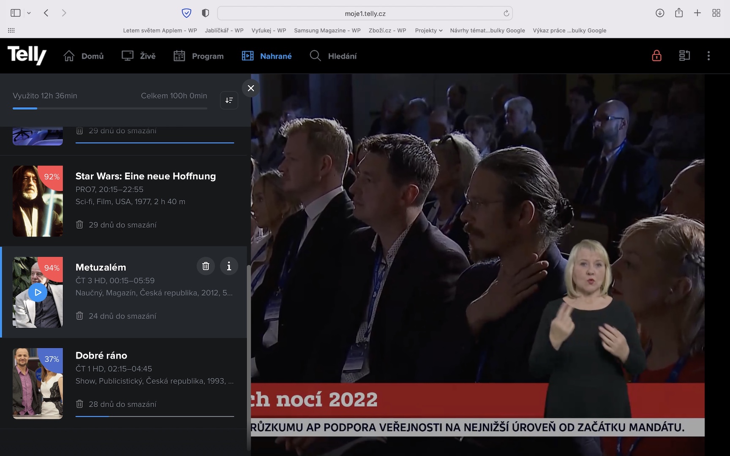Switch to the Živě tab
The height and width of the screenshot is (456, 730).
point(139,56)
